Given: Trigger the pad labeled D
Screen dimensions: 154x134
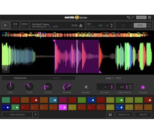Looking at the screenshot, I should [44, 107].
